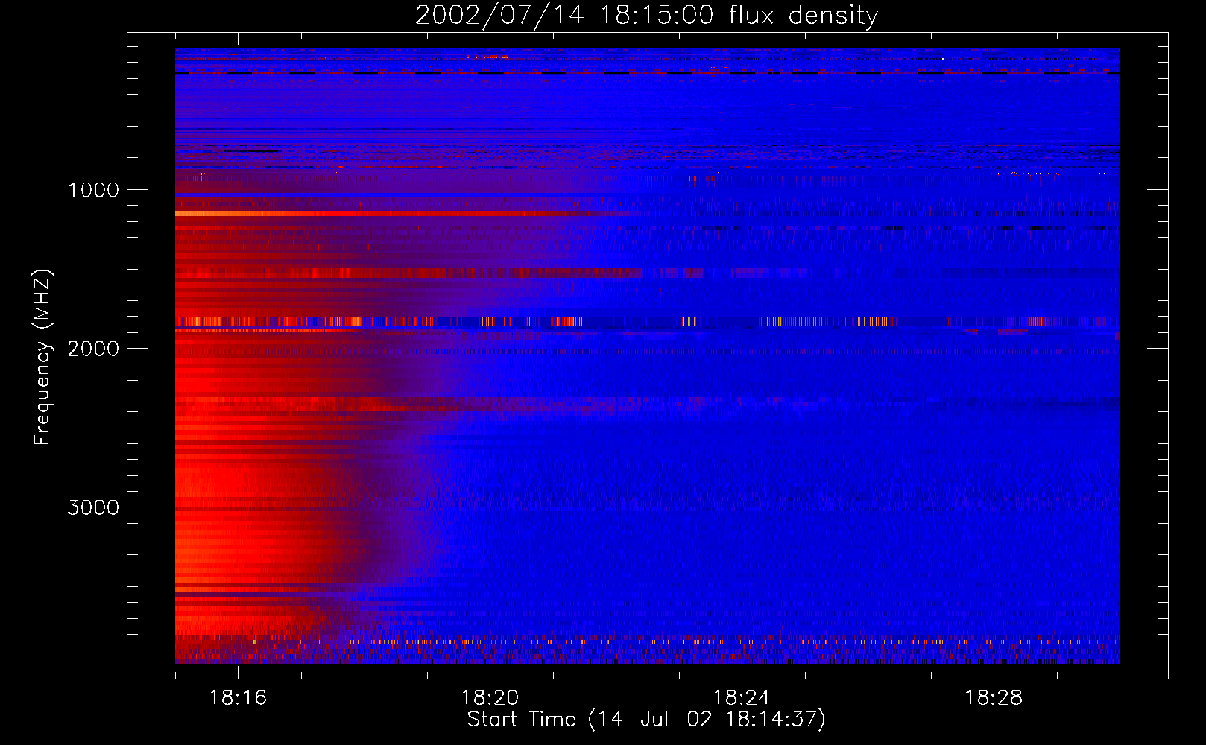
Task: Click the 3000 frequency tick label
Action: tap(93, 507)
